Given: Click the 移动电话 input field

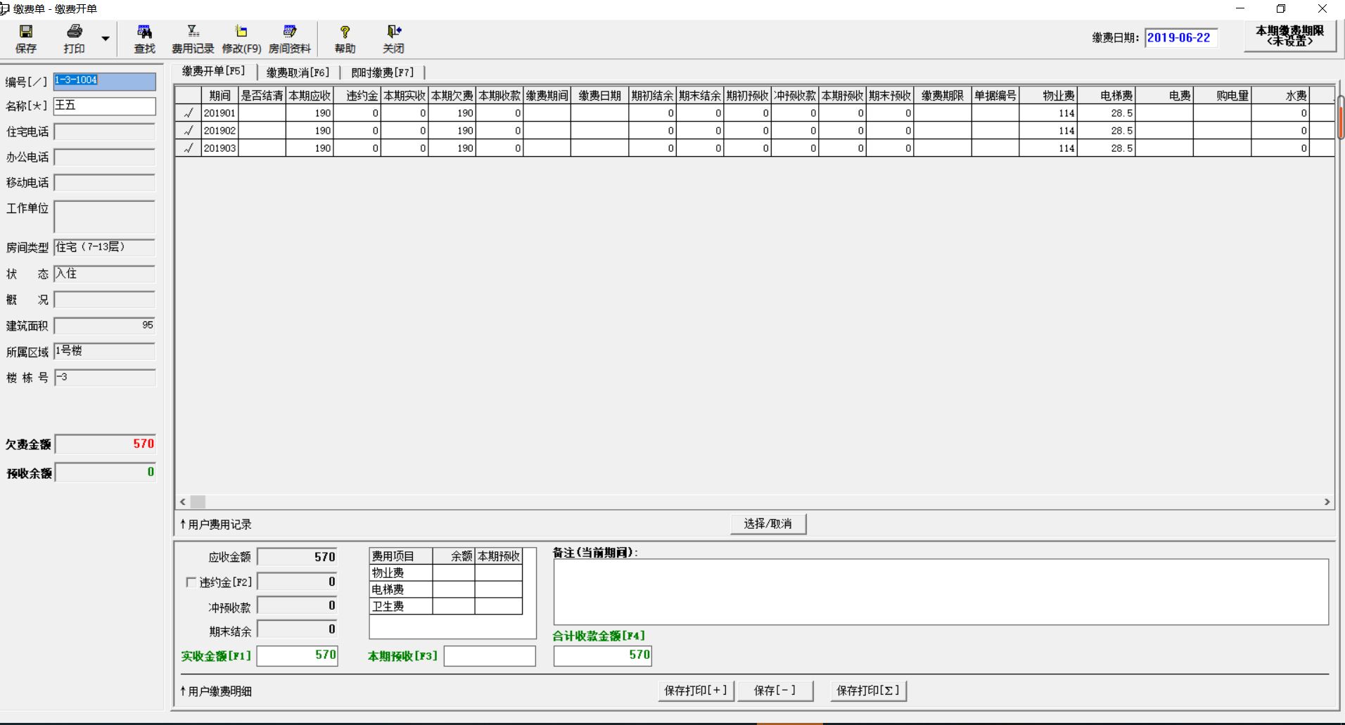Looking at the screenshot, I should (x=105, y=183).
